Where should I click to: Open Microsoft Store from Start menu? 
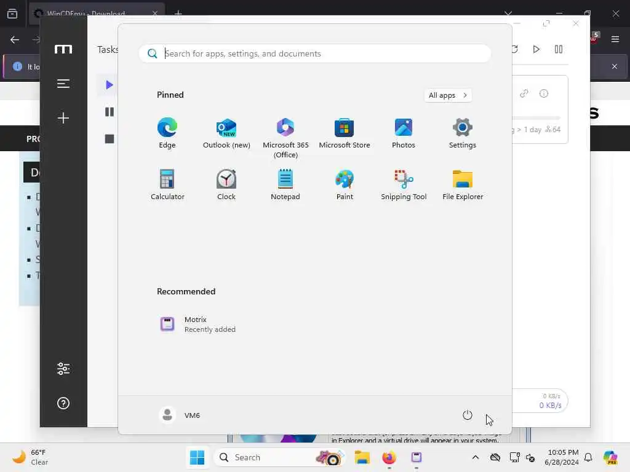pyautogui.click(x=345, y=133)
